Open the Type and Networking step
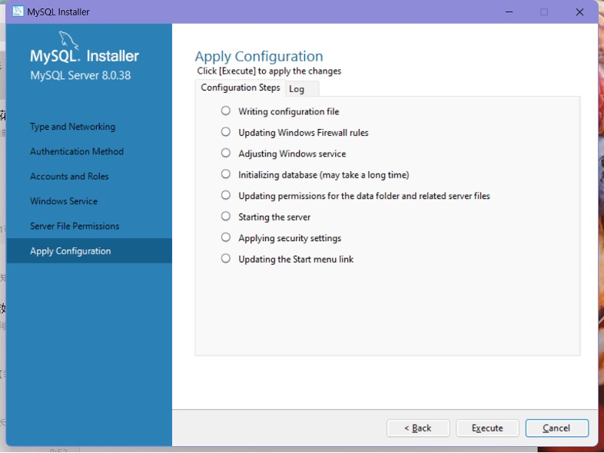 click(x=72, y=127)
